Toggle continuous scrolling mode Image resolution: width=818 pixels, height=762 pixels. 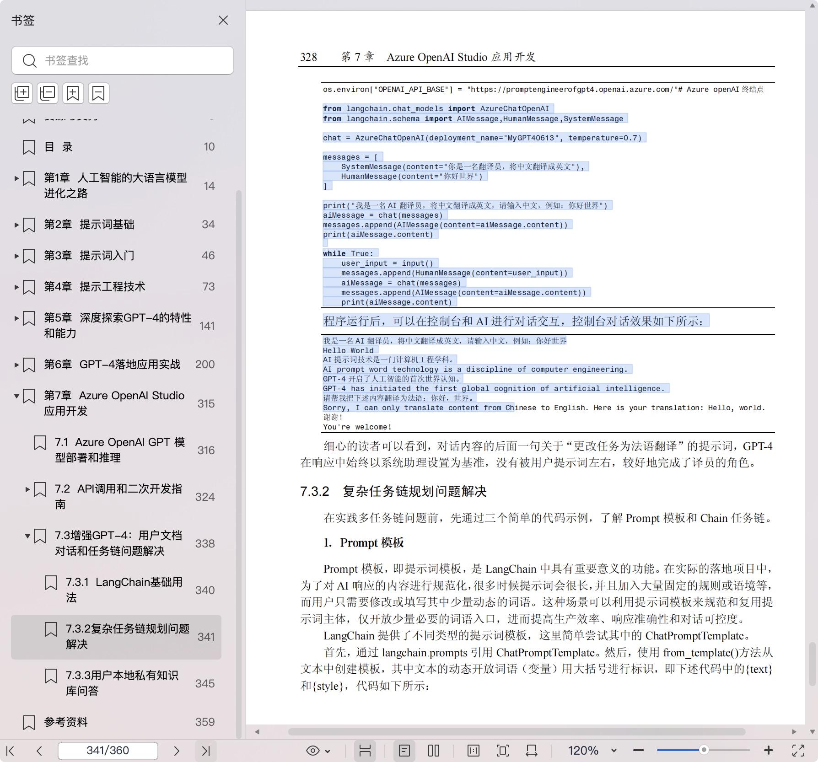tap(365, 751)
